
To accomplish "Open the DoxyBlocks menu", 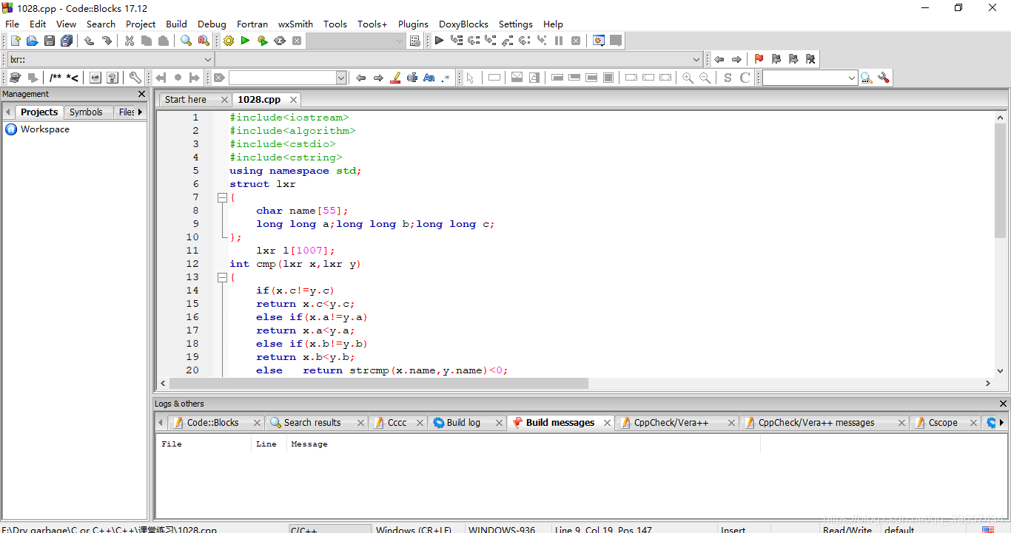I will pos(463,24).
